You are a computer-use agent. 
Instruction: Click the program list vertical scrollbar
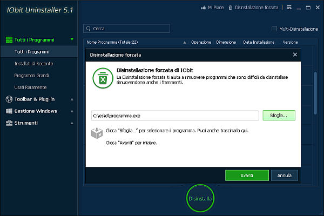(x=315, y=93)
